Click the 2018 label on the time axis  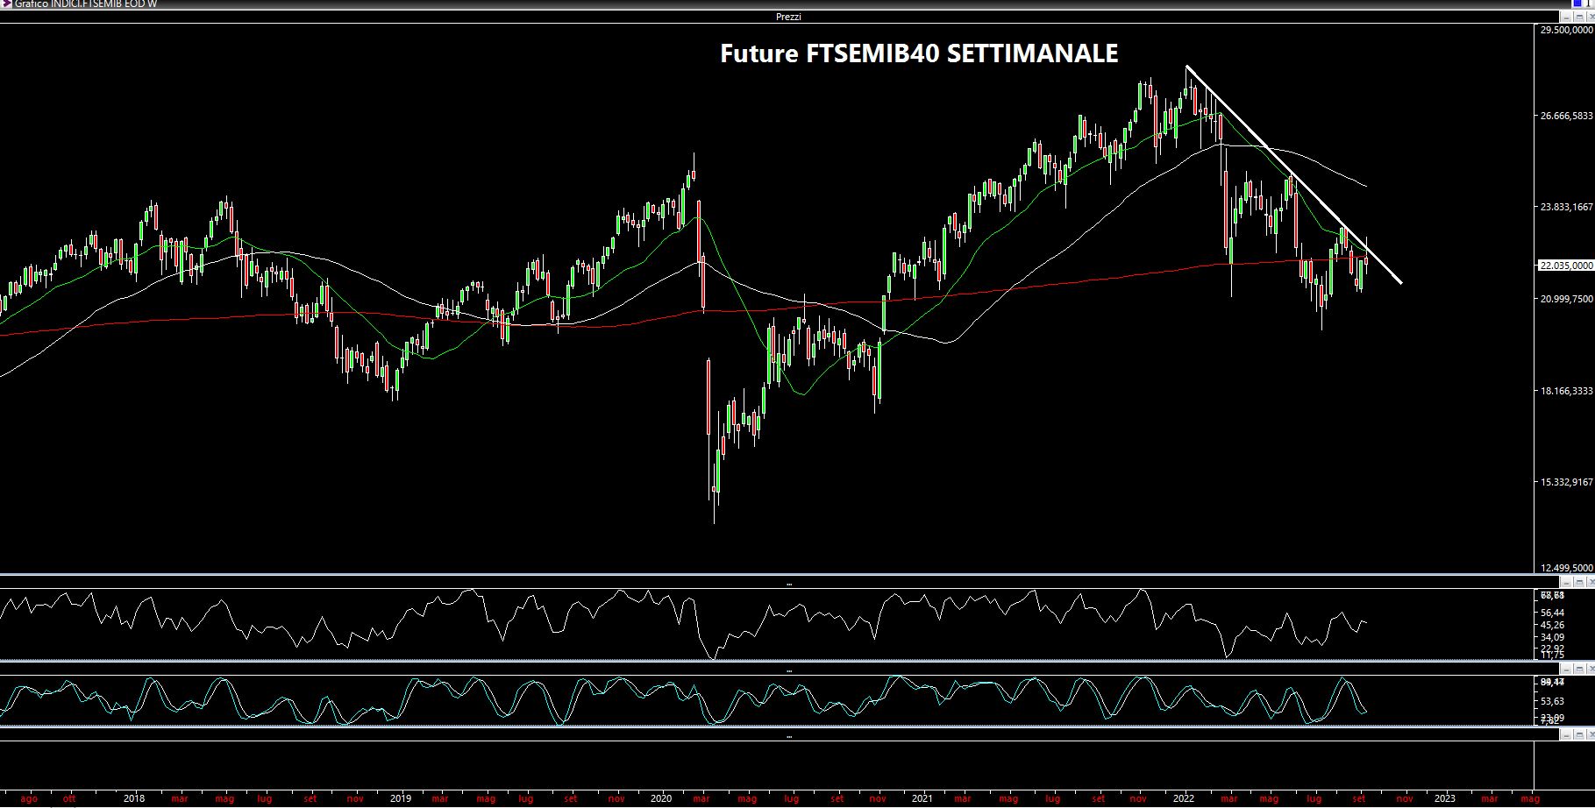[134, 798]
